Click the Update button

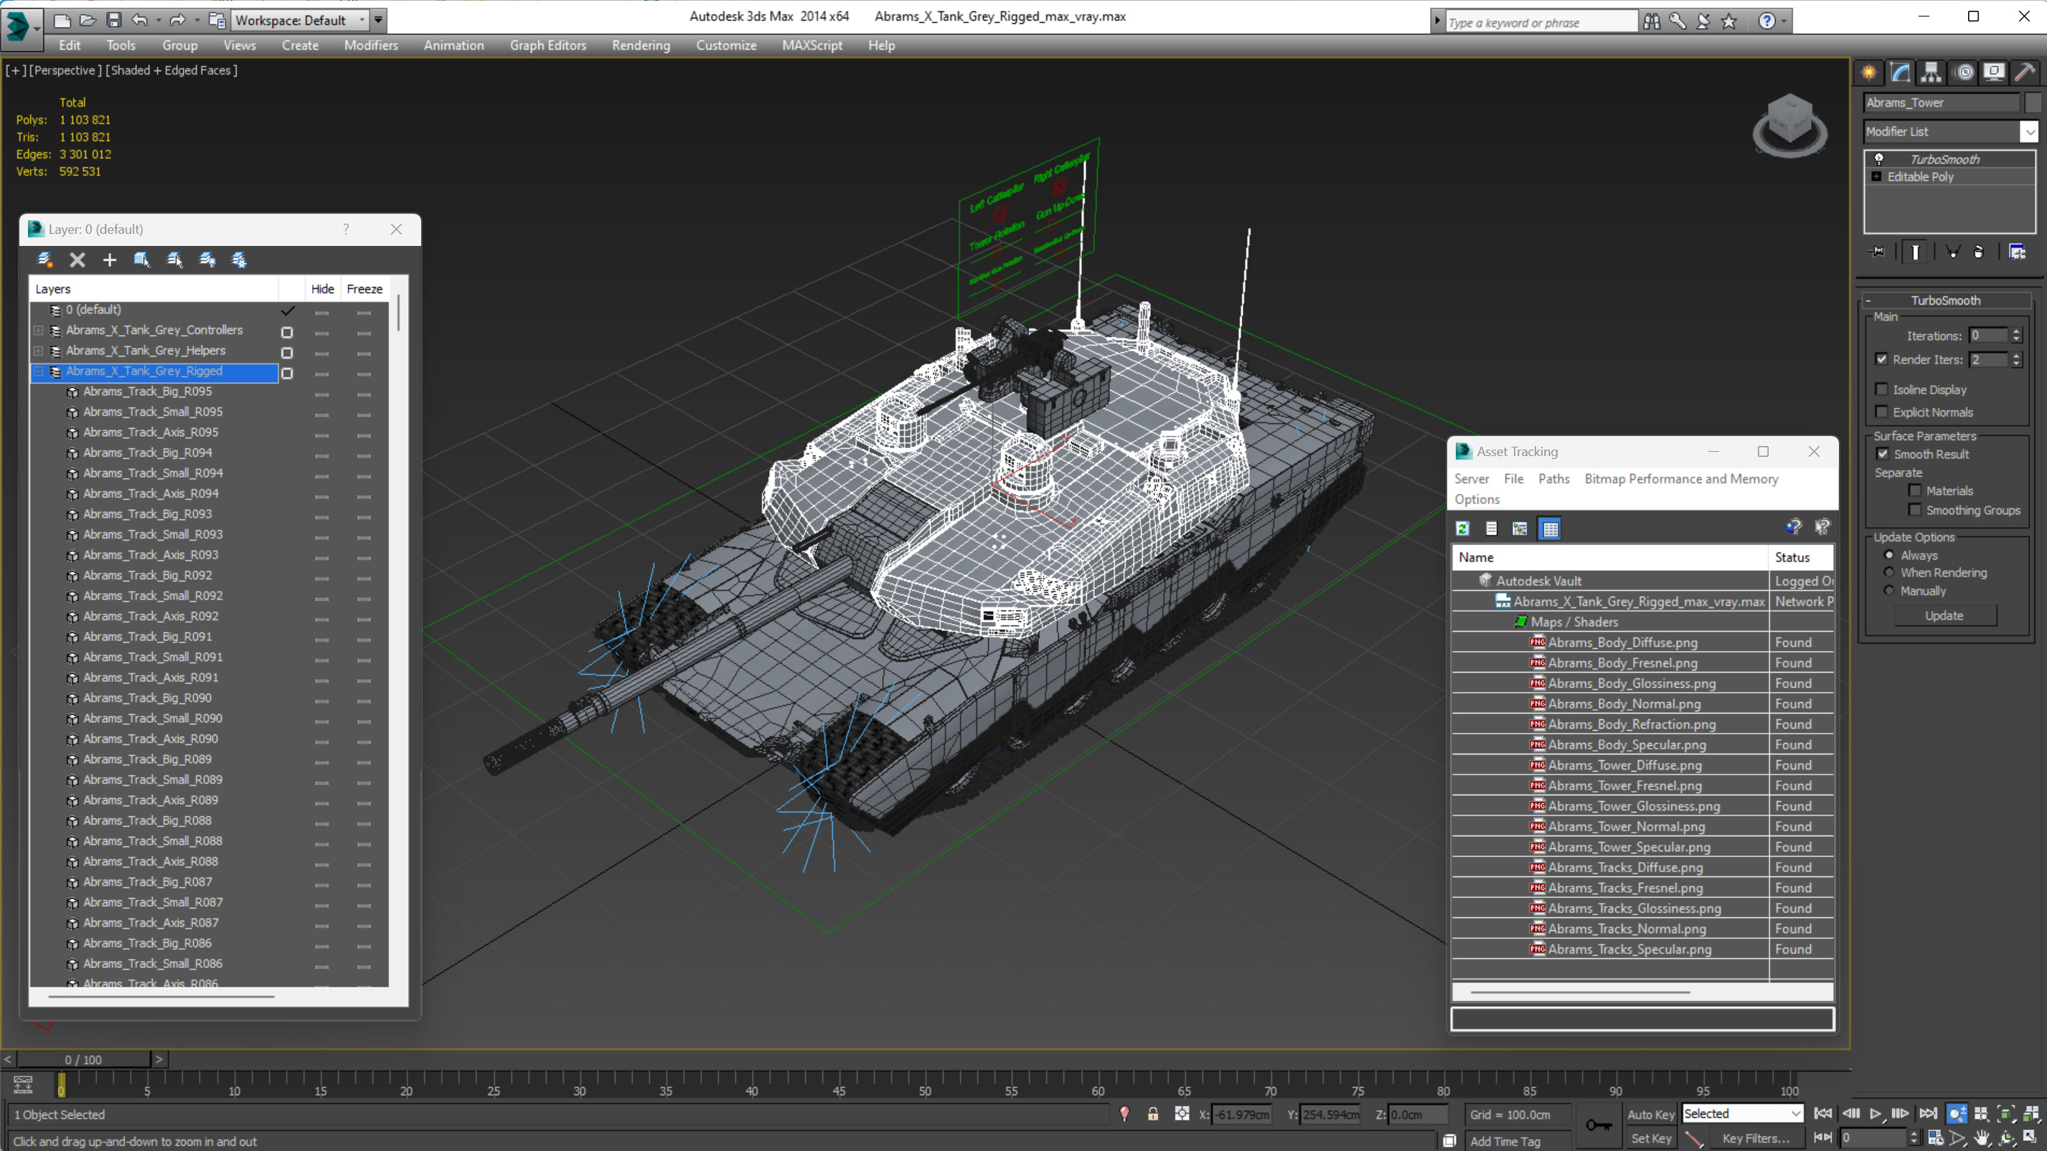(x=1944, y=615)
